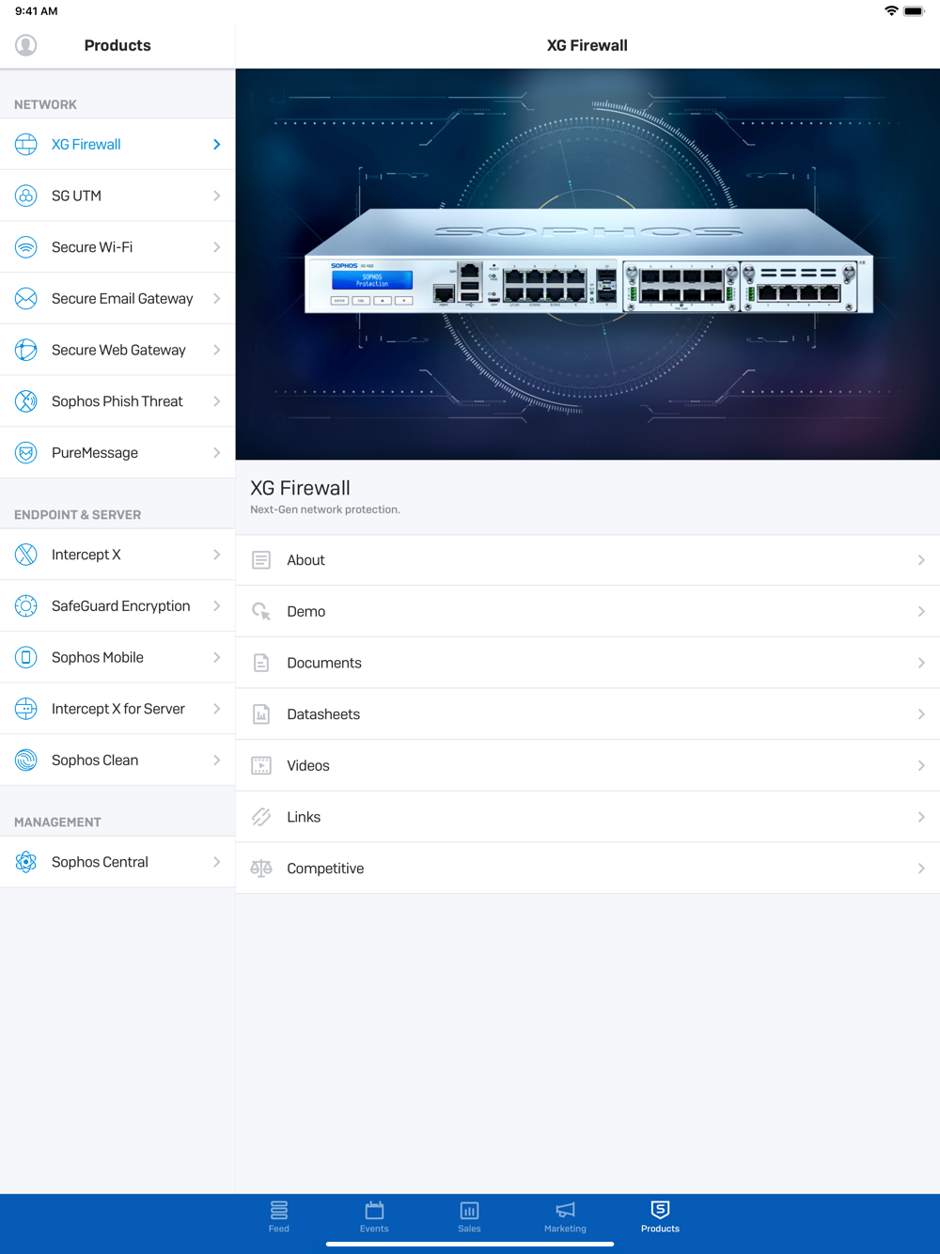Viewport: 940px width, 1254px height.
Task: Click the Links chain icon
Action: coord(261,817)
